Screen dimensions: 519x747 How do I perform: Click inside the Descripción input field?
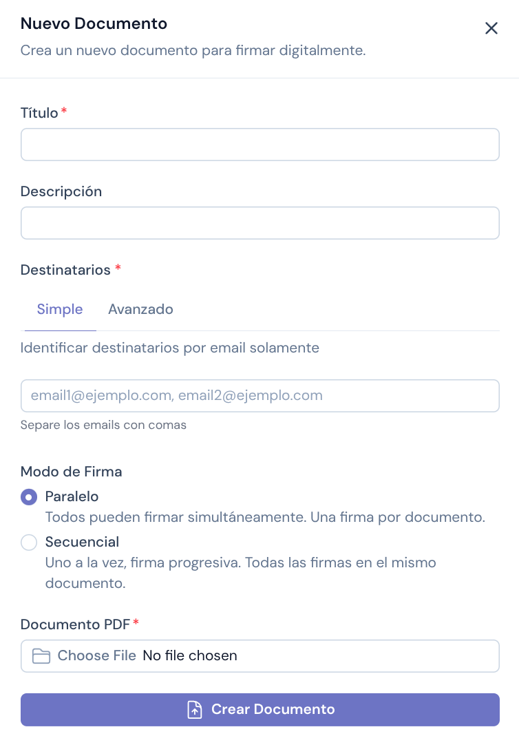pos(259,223)
